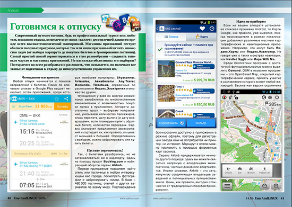292x207 pixels.
Task: Zoom in with the plus magnifier button
Action: coord(276,186)
